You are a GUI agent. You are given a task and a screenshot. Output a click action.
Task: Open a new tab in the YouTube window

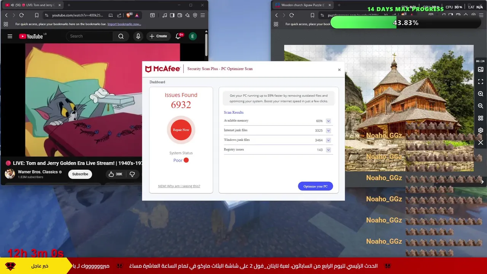(69, 5)
